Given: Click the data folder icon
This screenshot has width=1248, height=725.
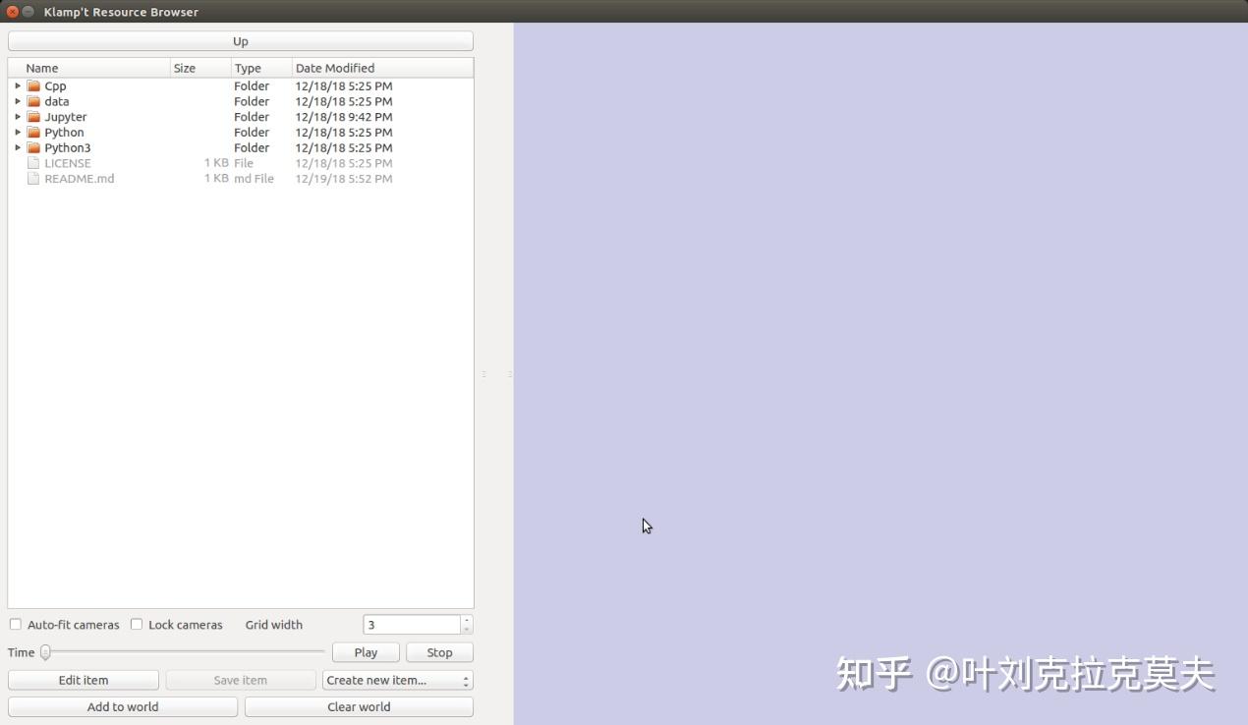Looking at the screenshot, I should click(x=33, y=101).
